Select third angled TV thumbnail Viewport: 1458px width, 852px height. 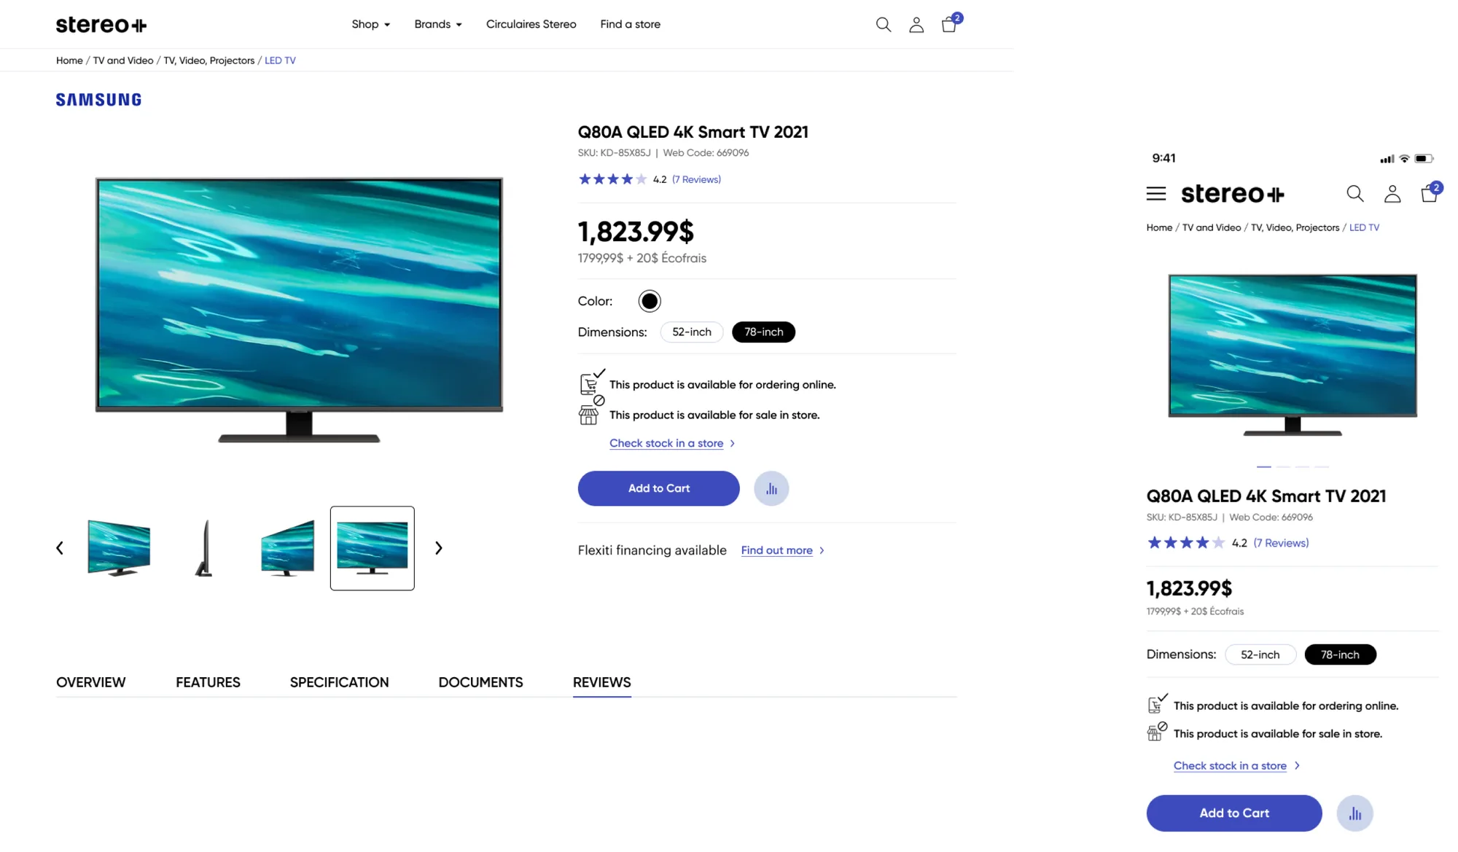pyautogui.click(x=287, y=548)
